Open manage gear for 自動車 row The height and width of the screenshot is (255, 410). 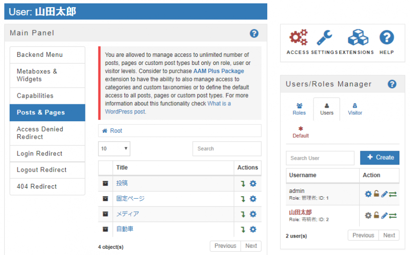click(253, 229)
